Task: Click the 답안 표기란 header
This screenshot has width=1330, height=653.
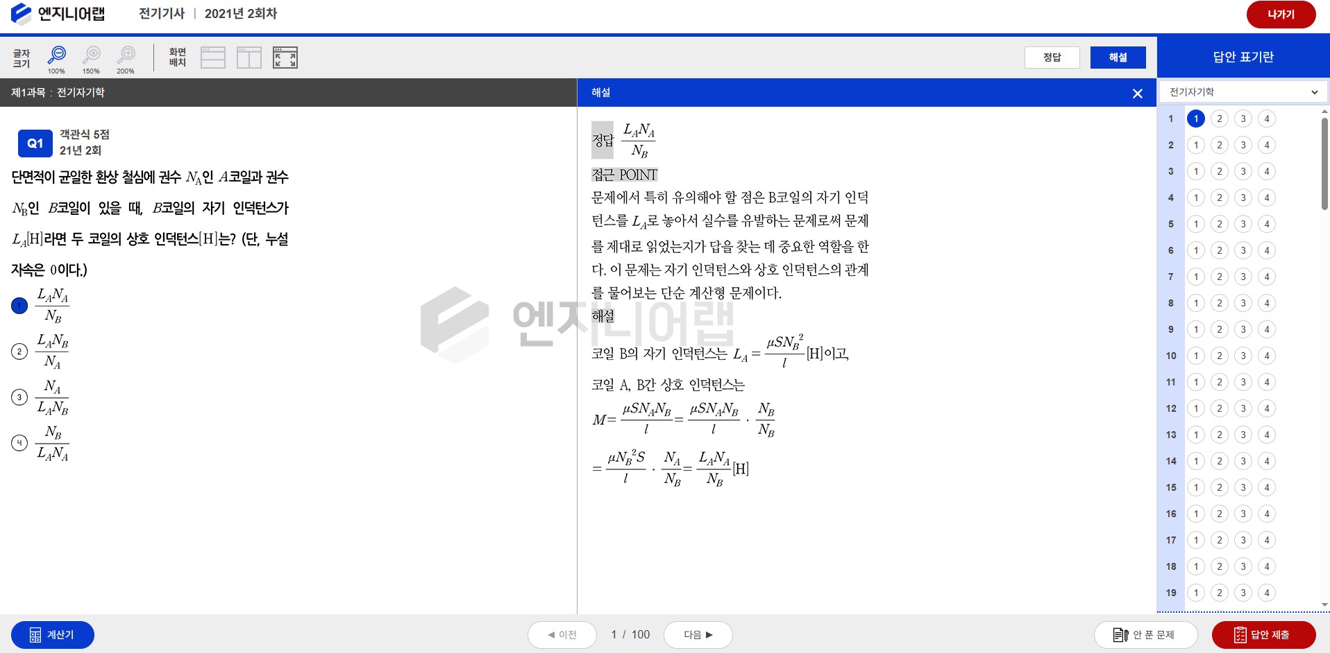Action: click(x=1243, y=57)
